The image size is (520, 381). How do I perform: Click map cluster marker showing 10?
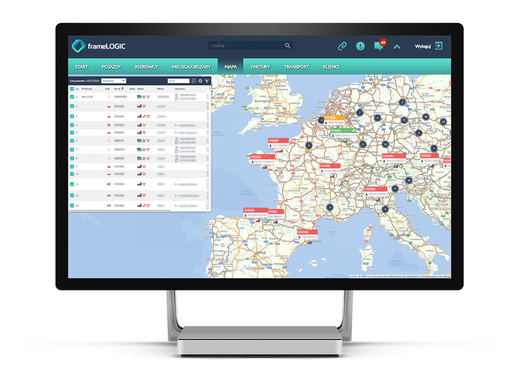click(x=409, y=180)
